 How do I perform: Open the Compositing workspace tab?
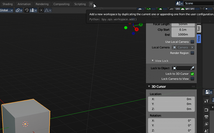click(61, 4)
